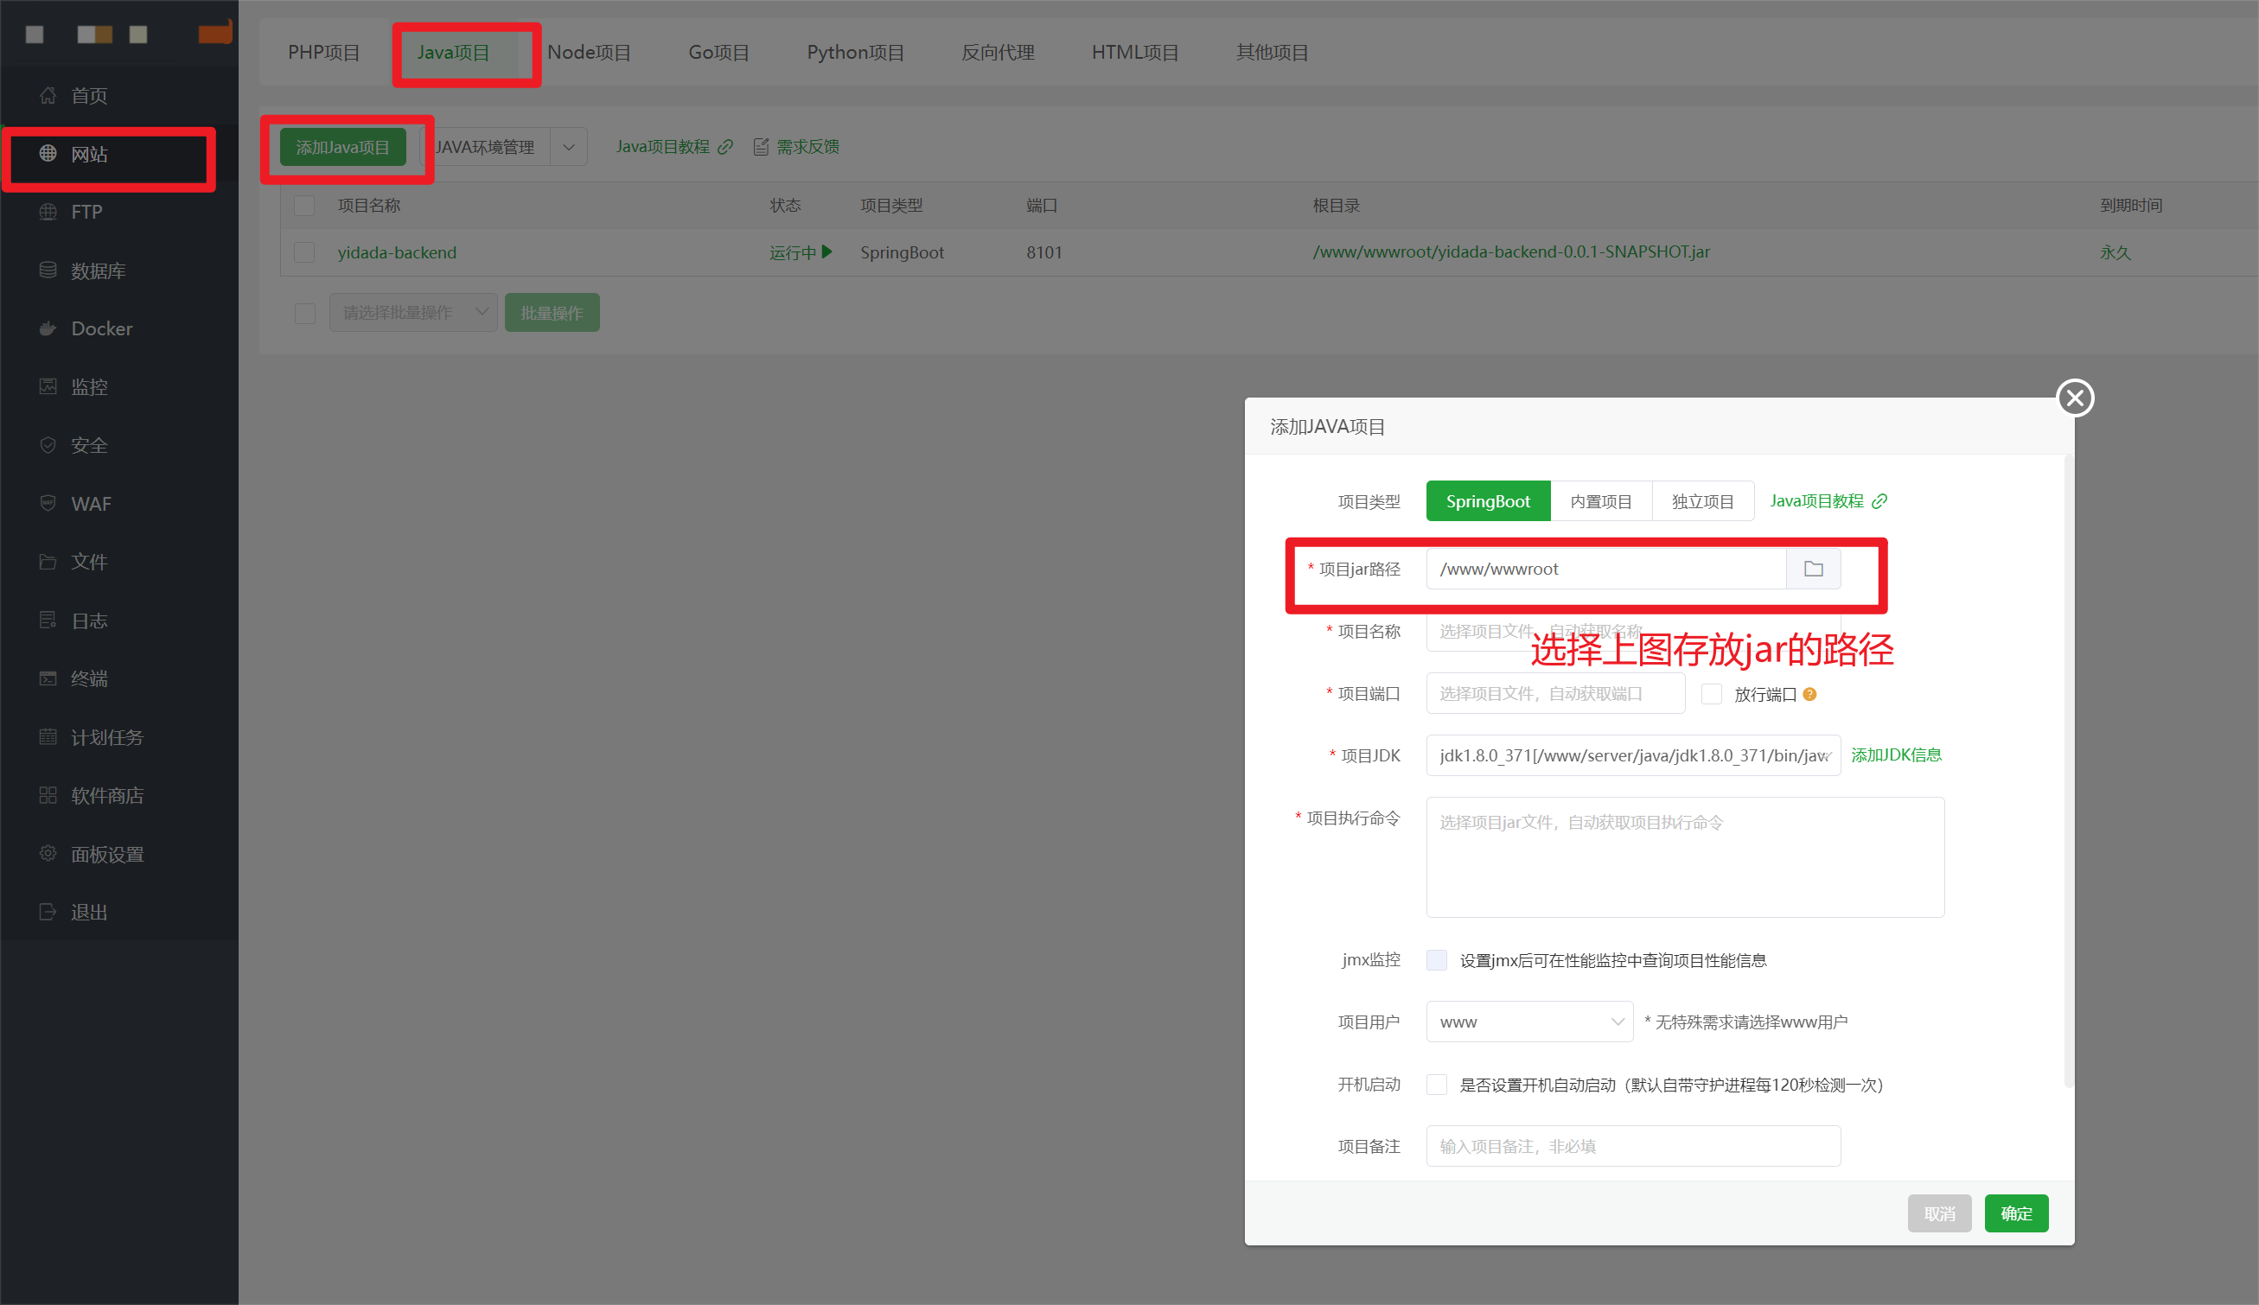Switch to the Java项目 tab
The width and height of the screenshot is (2259, 1305).
point(453,53)
